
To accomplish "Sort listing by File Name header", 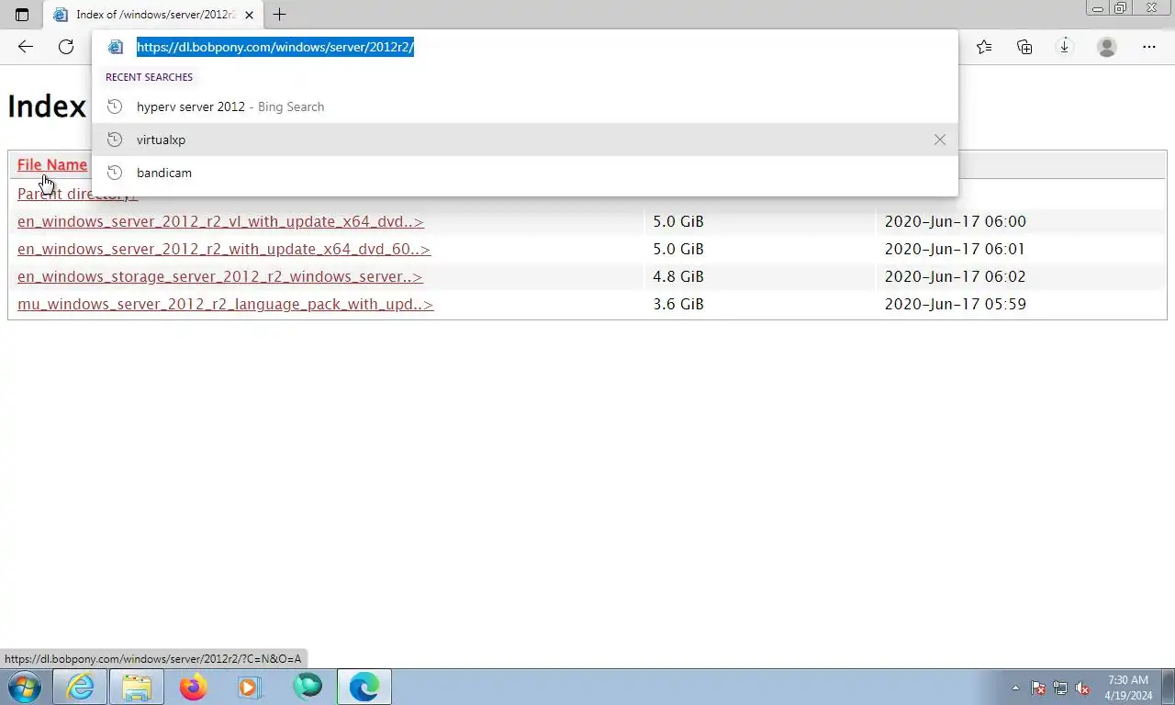I will pyautogui.click(x=52, y=164).
